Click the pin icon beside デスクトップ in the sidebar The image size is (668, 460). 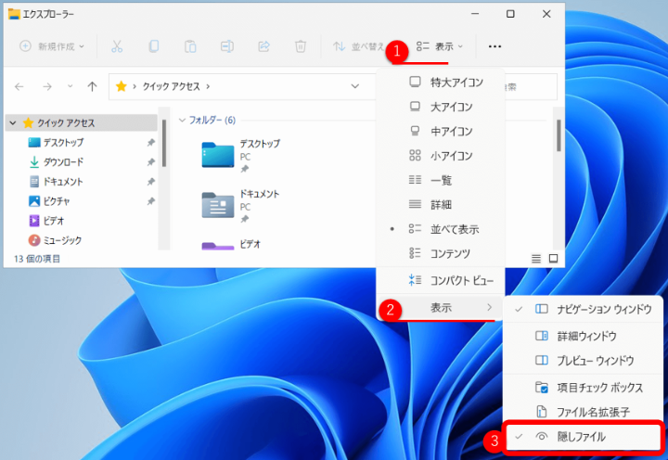tap(151, 143)
